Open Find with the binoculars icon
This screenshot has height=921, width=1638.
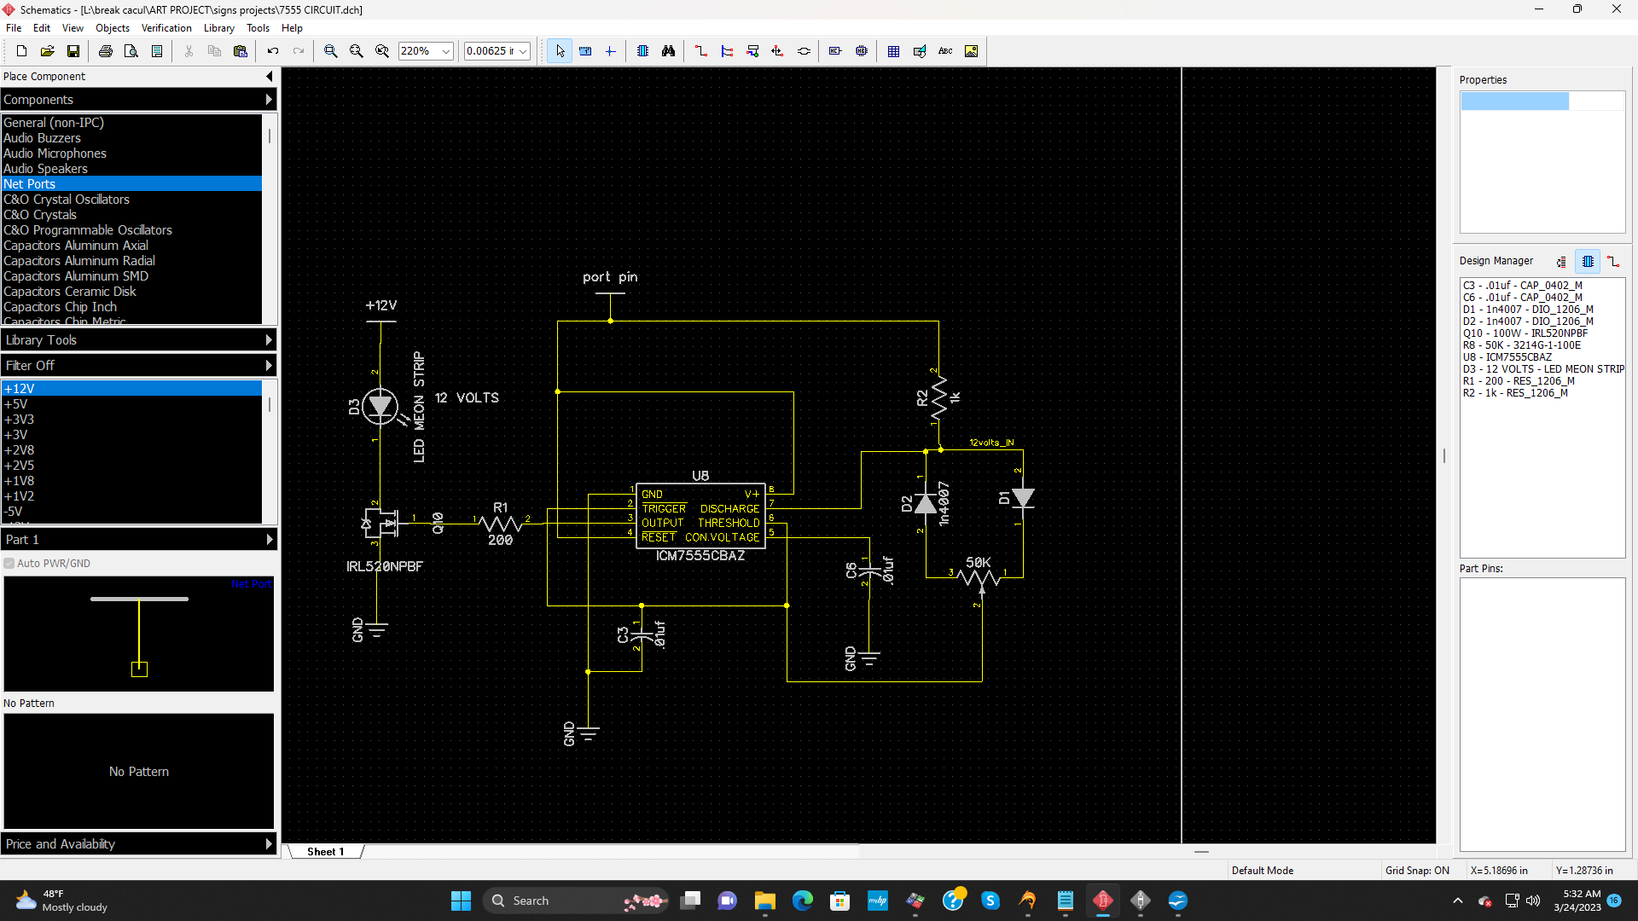(x=669, y=51)
